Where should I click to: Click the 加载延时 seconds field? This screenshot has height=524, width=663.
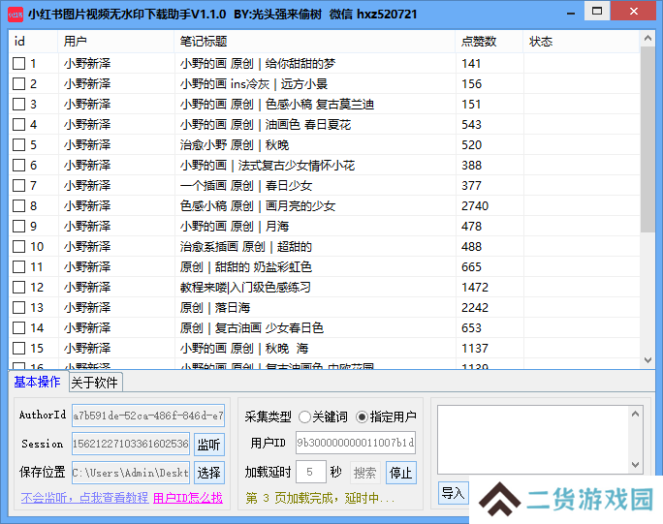tap(311, 472)
